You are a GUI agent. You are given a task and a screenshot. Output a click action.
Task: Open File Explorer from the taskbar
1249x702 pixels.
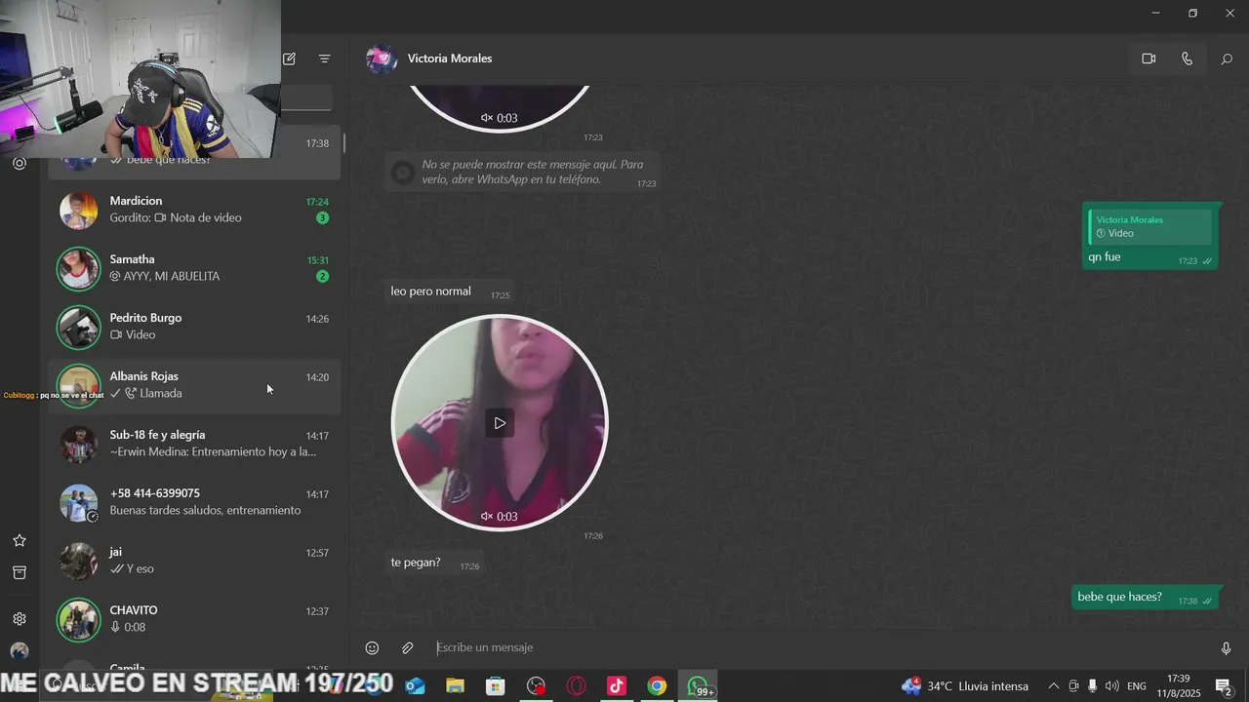[x=455, y=686]
